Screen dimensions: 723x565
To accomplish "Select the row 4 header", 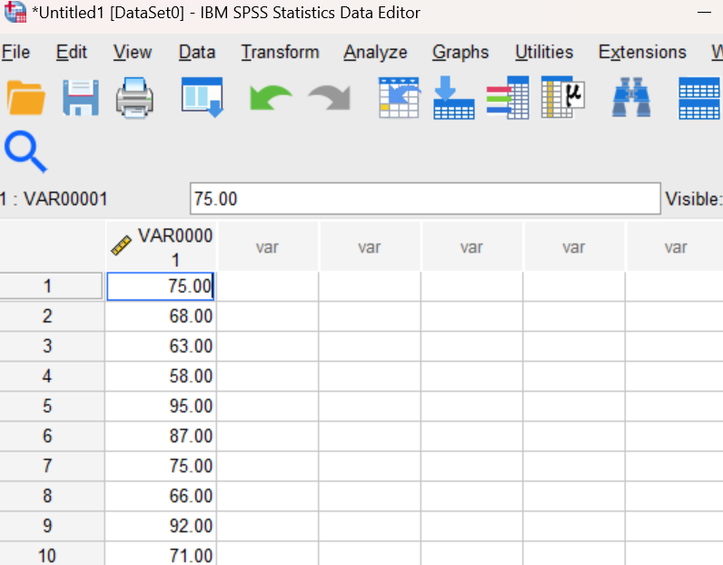I will pos(52,376).
